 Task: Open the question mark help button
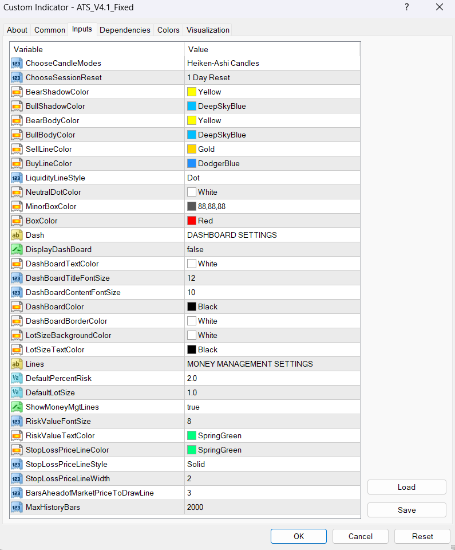[x=407, y=7]
